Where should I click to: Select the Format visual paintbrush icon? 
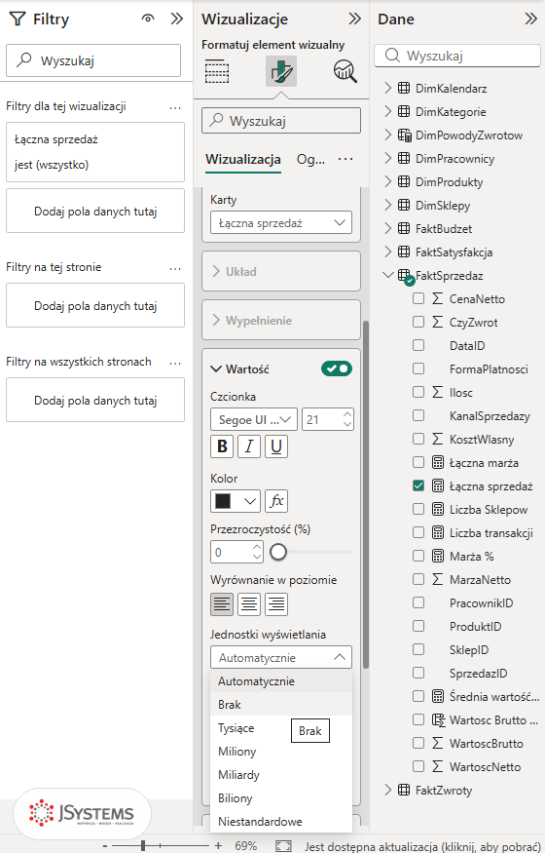pyautogui.click(x=281, y=71)
